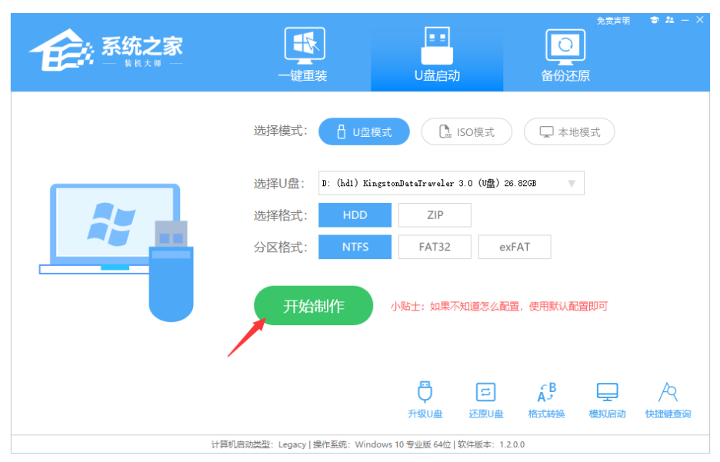Screen dimensions: 720x462
Task: Choose exFAT partition format
Action: (515, 247)
